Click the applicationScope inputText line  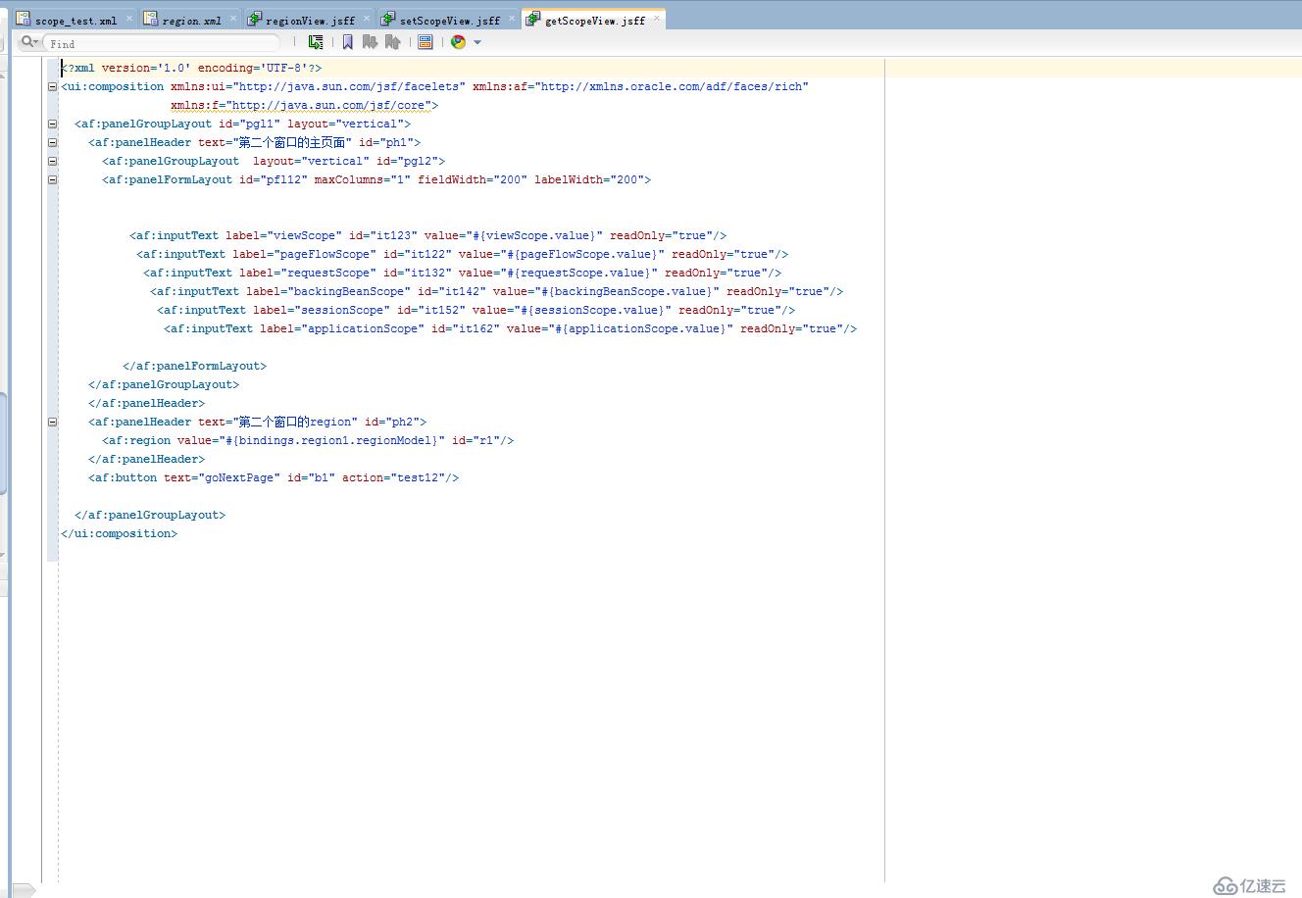coord(510,328)
